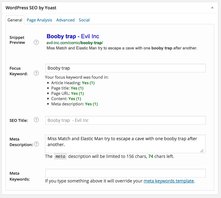The image size is (221, 198).
Task: Click the WordPress SEO by Yoast panel title
Action: [x=31, y=7]
